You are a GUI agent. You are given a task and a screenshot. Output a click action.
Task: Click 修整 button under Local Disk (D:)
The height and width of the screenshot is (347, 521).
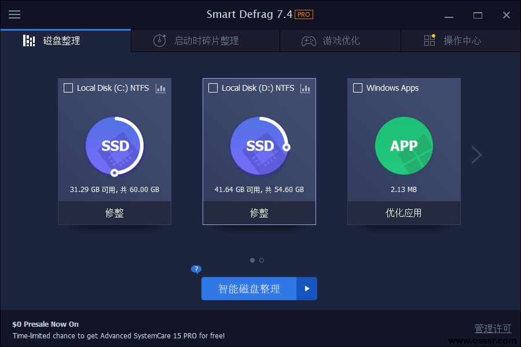259,213
